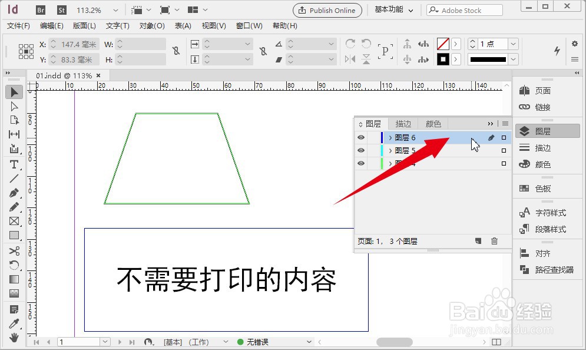Open the 文件(F) menu
Viewport: 586px width, 350px height.
point(18,26)
